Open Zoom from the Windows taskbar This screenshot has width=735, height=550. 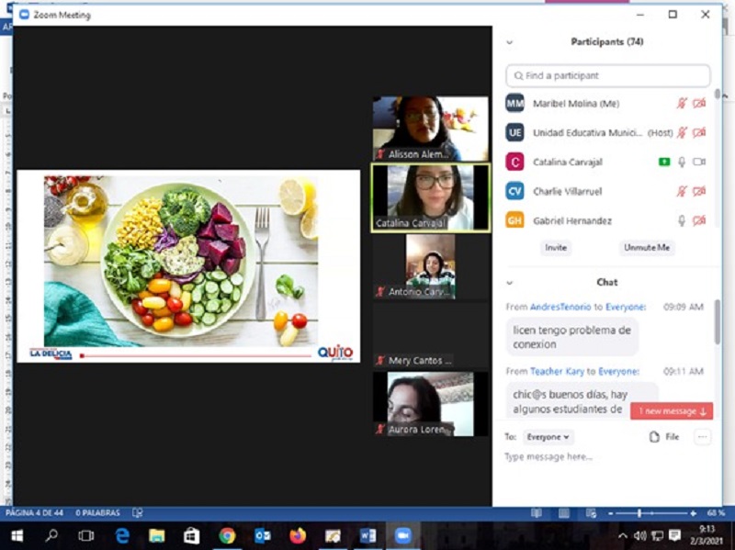401,535
